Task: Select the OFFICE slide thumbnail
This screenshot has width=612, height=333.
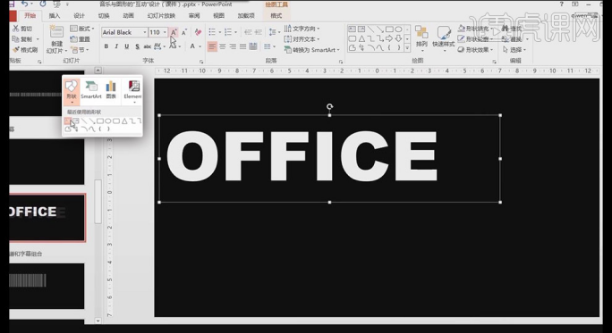Action: pos(47,217)
